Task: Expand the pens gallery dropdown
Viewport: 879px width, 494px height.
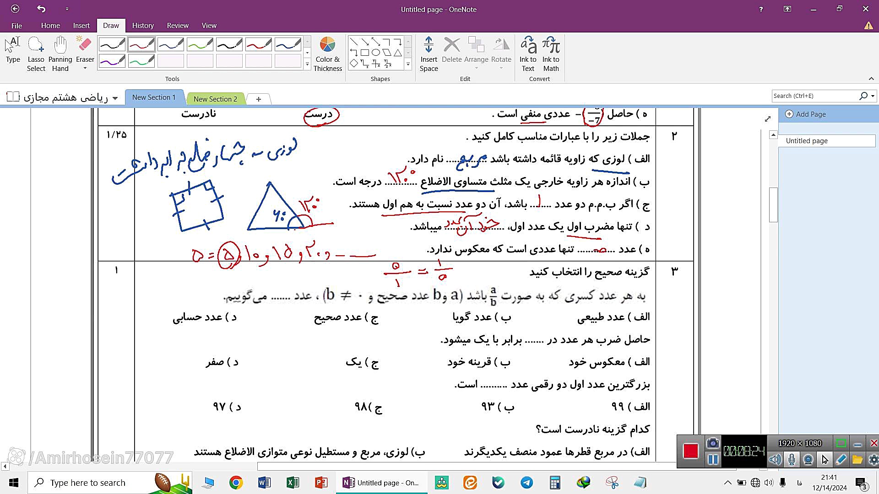Action: pyautogui.click(x=307, y=64)
